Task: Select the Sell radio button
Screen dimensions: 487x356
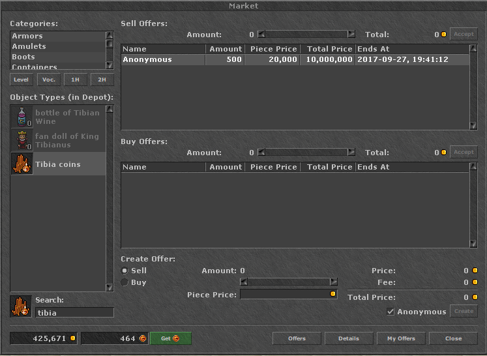Action: pyautogui.click(x=125, y=271)
